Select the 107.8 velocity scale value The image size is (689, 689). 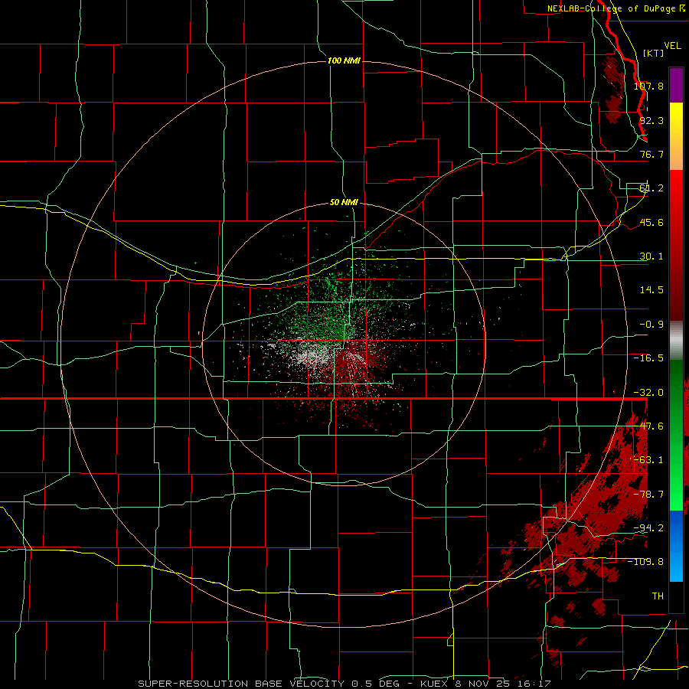(648, 86)
